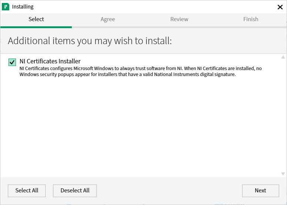Close the Installing window

coord(280,7)
